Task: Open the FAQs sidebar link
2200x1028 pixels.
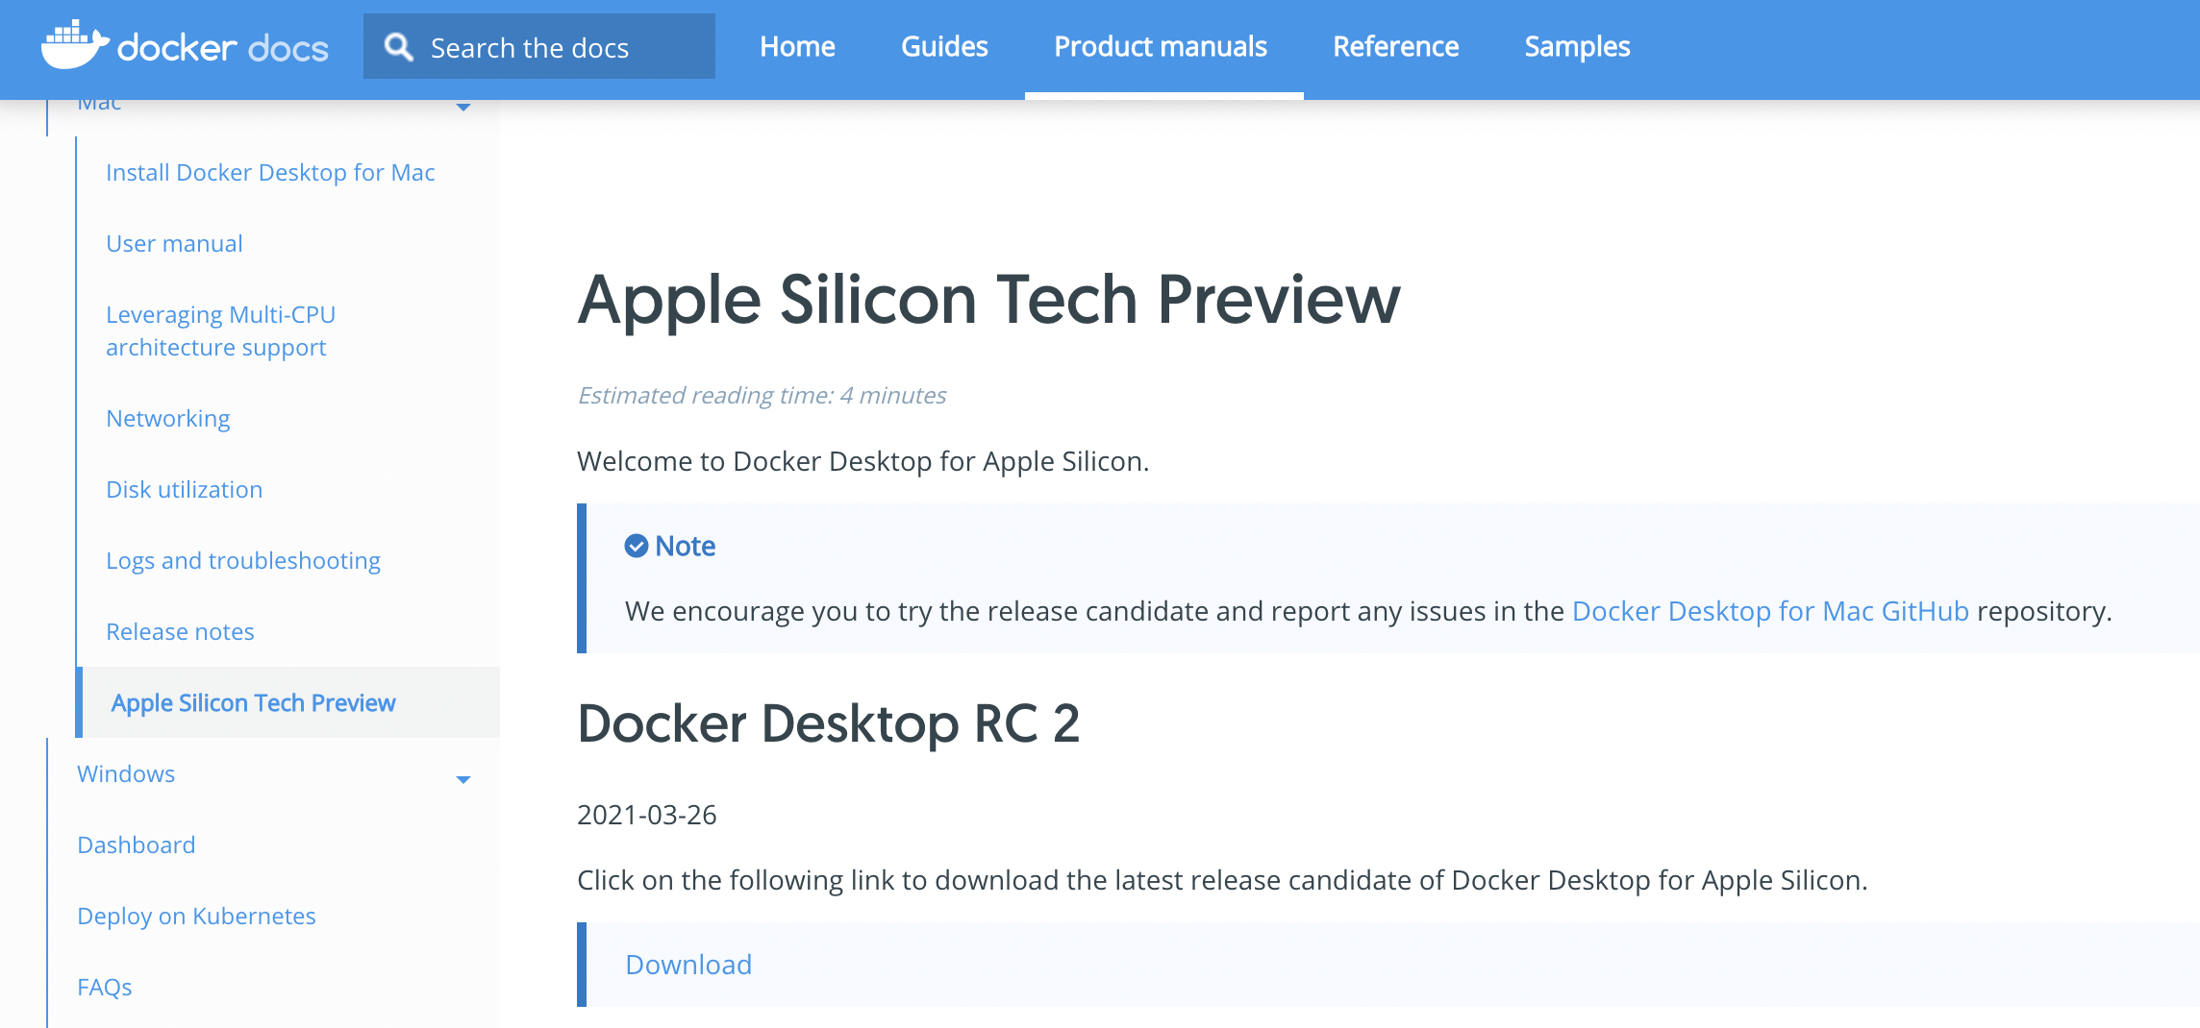Action: point(104,987)
